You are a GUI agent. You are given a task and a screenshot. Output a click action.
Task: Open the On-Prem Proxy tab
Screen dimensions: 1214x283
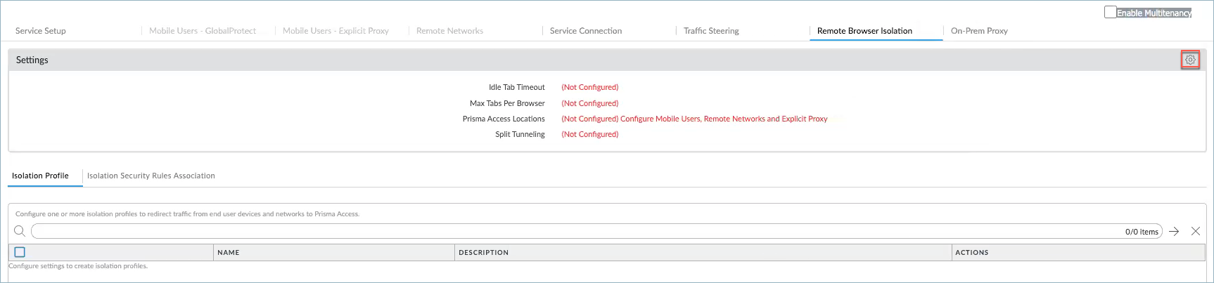979,31
